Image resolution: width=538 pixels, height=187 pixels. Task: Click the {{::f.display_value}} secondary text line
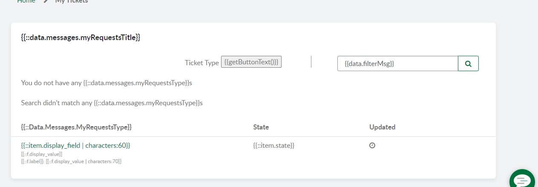[x=42, y=154]
